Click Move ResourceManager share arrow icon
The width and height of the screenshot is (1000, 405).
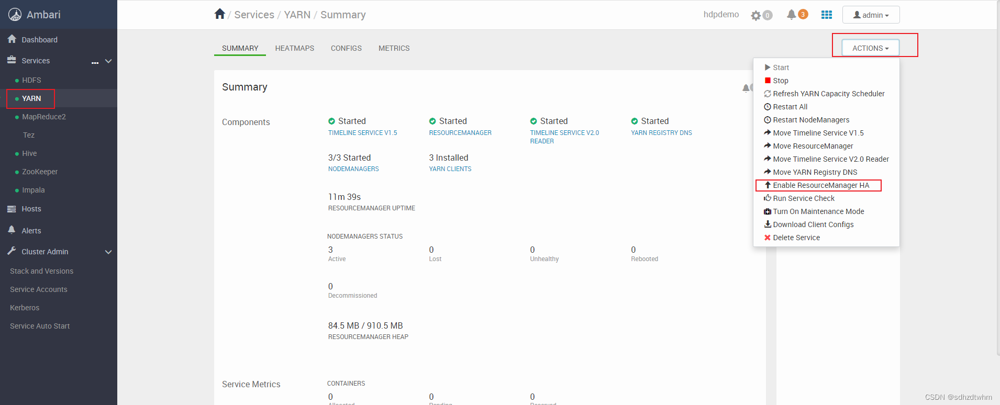pos(768,145)
